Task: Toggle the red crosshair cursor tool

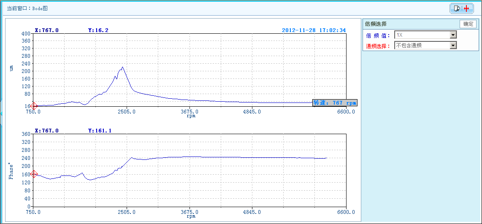Action: point(466,8)
